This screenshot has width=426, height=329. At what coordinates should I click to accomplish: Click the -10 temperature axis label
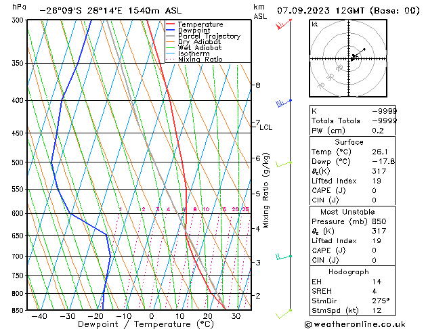pyautogui.click(x=124, y=316)
